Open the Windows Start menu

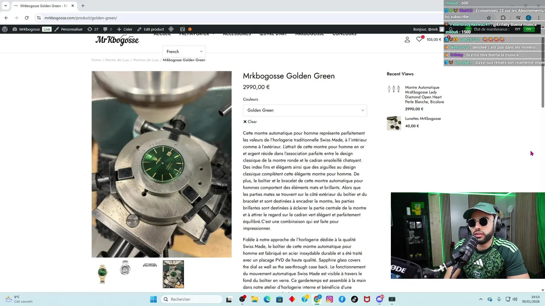(153, 299)
